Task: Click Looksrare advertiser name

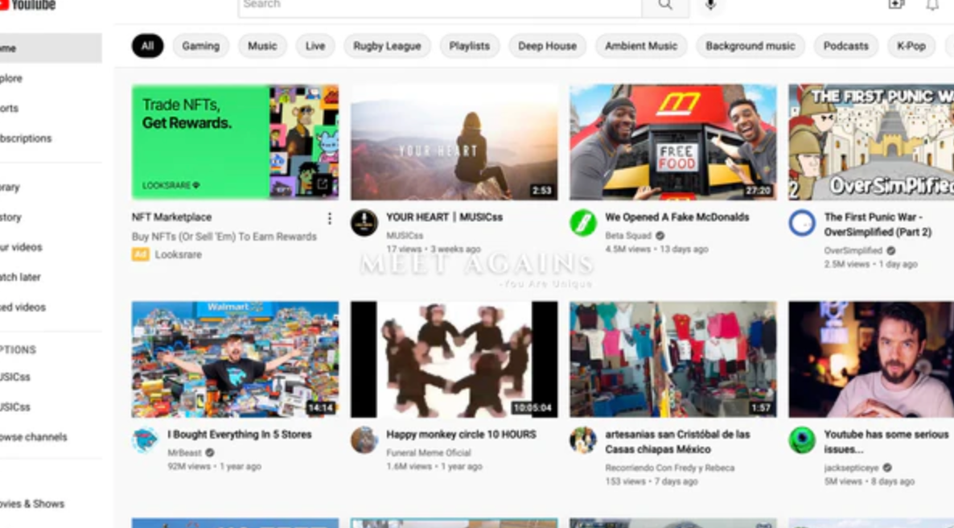Action: (179, 254)
